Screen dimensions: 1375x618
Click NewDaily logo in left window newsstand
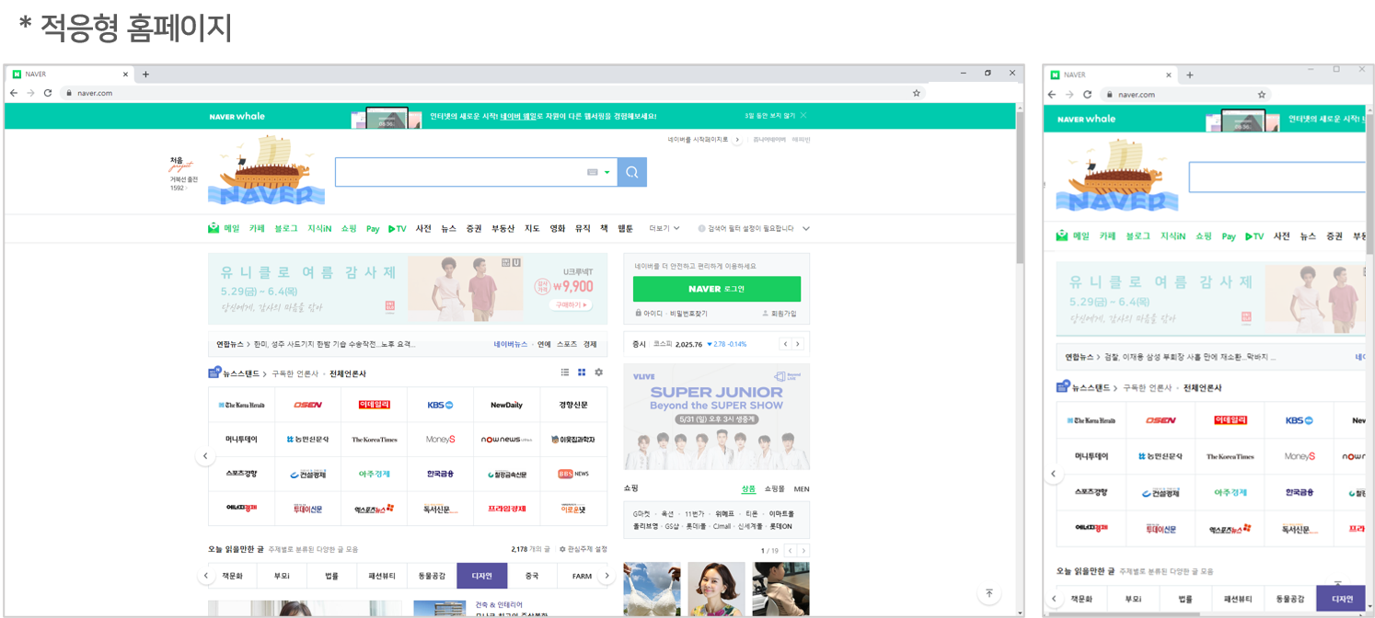(x=507, y=405)
